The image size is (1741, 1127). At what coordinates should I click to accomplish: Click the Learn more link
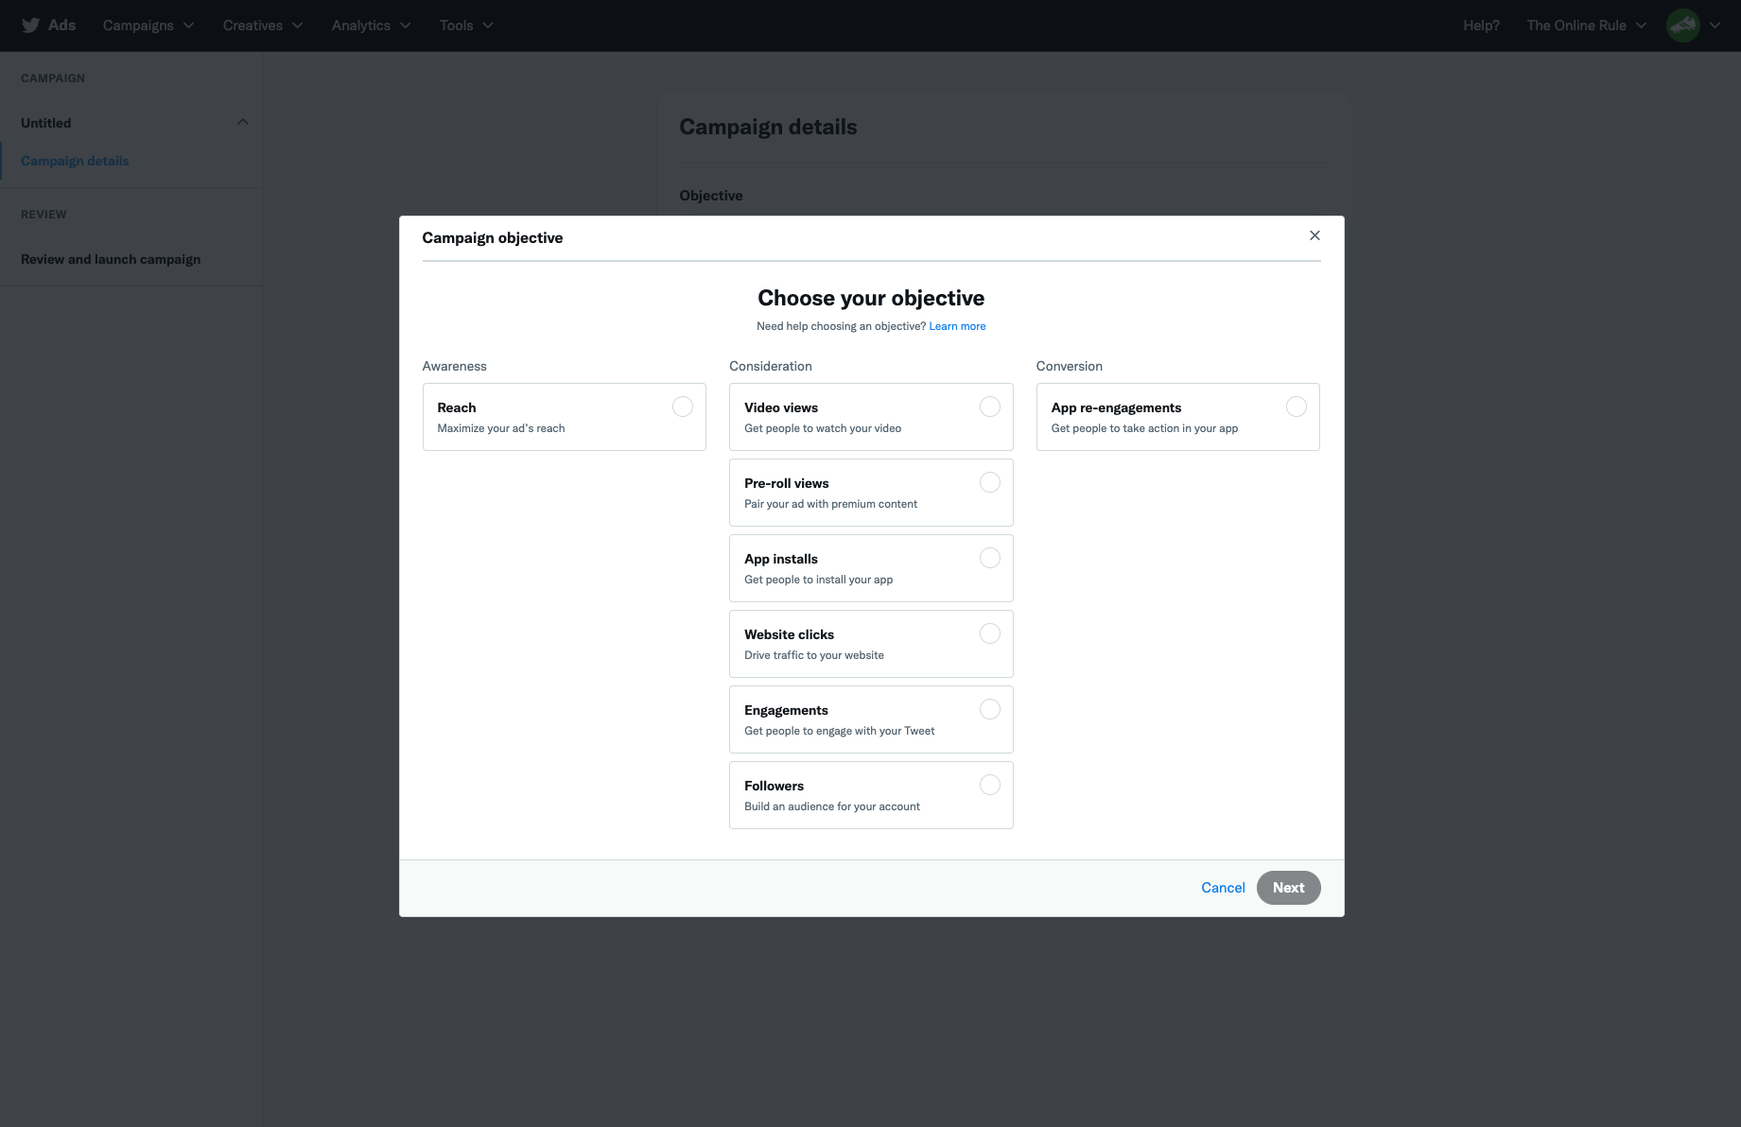point(957,326)
